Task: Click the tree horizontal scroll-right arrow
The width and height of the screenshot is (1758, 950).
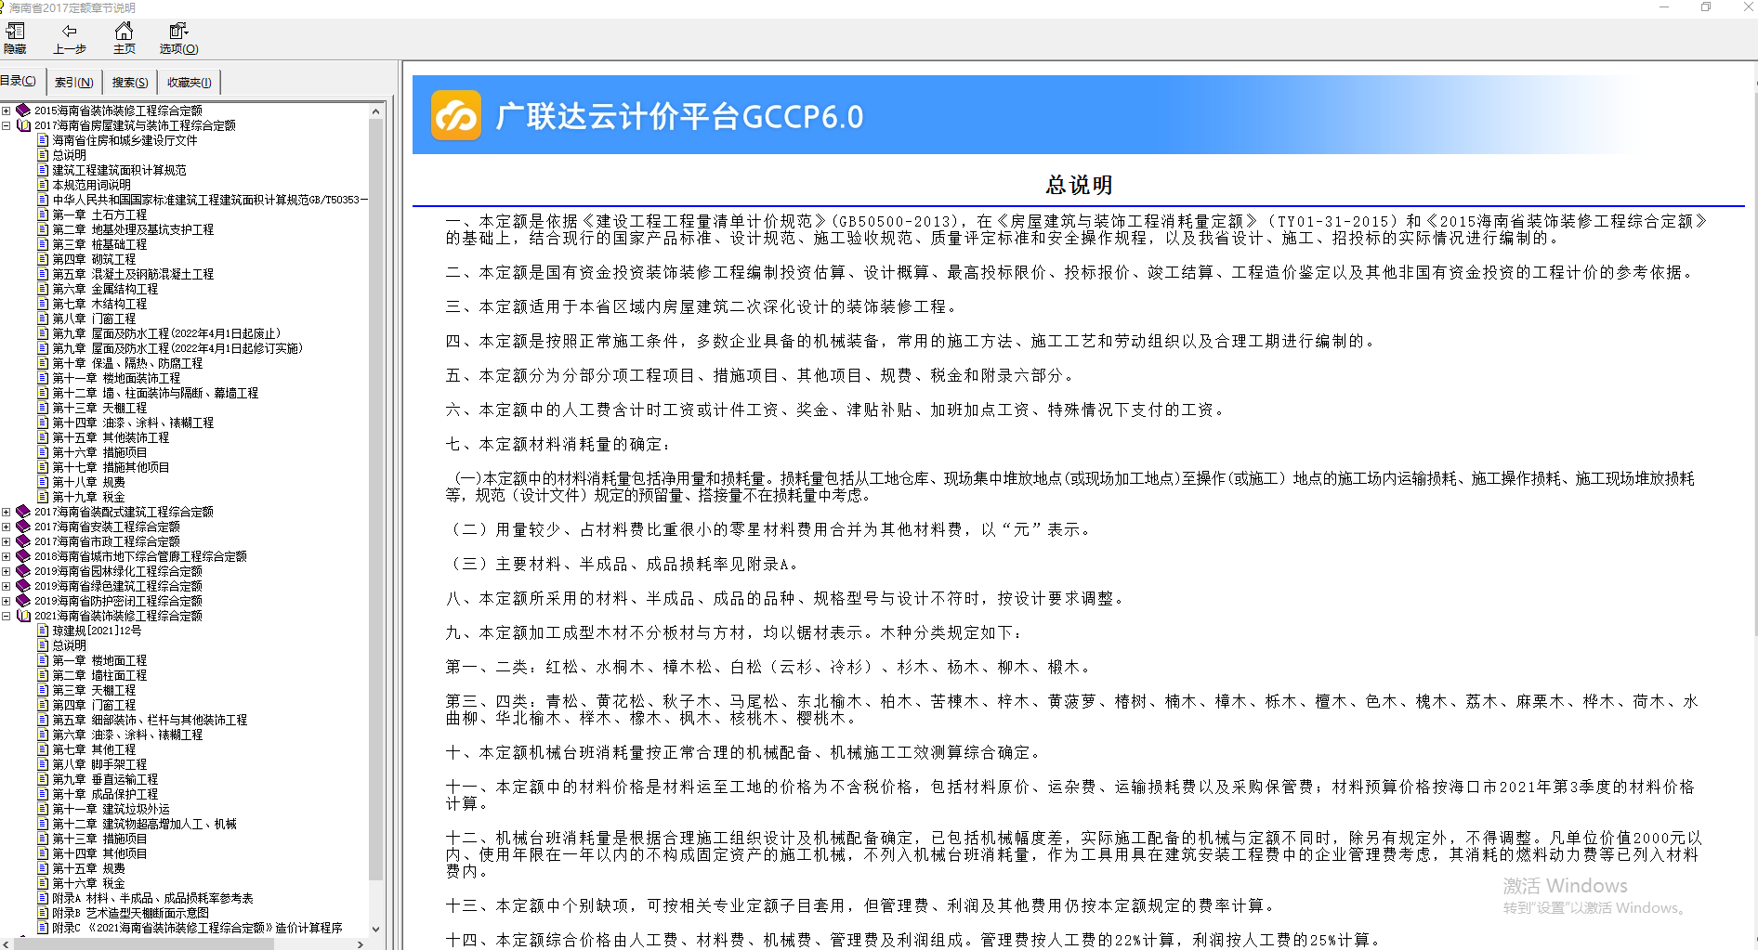Action: coord(361,943)
